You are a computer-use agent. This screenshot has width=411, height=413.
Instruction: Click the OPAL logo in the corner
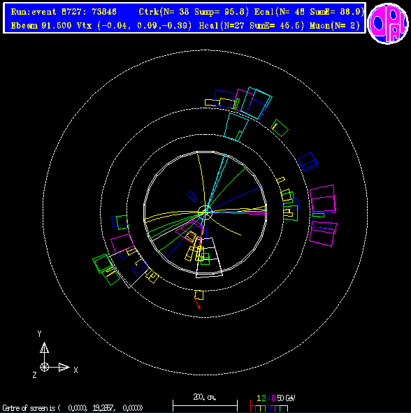point(388,23)
